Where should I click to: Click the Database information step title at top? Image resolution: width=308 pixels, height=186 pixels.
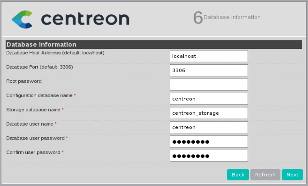click(232, 17)
